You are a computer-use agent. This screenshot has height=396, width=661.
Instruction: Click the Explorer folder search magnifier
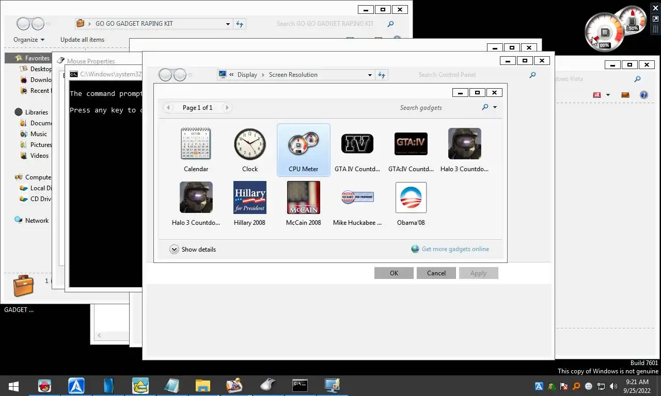pos(390,24)
